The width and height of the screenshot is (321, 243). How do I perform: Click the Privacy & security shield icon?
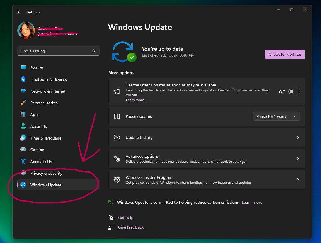tap(23, 173)
